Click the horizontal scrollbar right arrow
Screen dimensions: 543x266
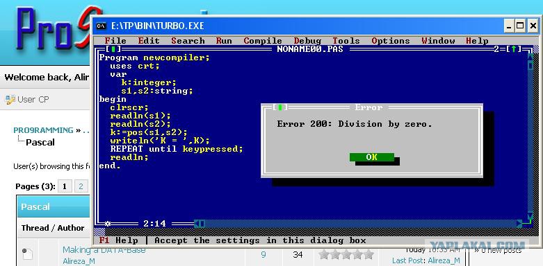(519, 224)
